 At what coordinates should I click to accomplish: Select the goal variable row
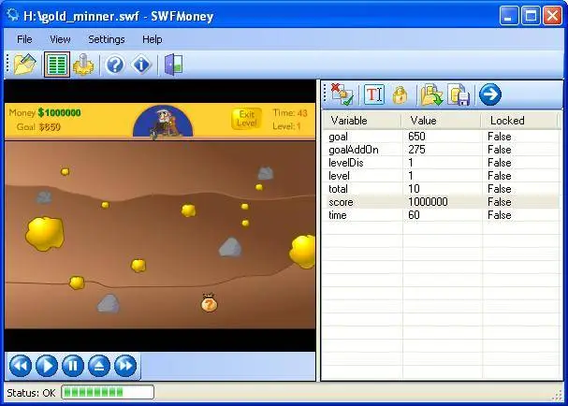pyautogui.click(x=441, y=137)
